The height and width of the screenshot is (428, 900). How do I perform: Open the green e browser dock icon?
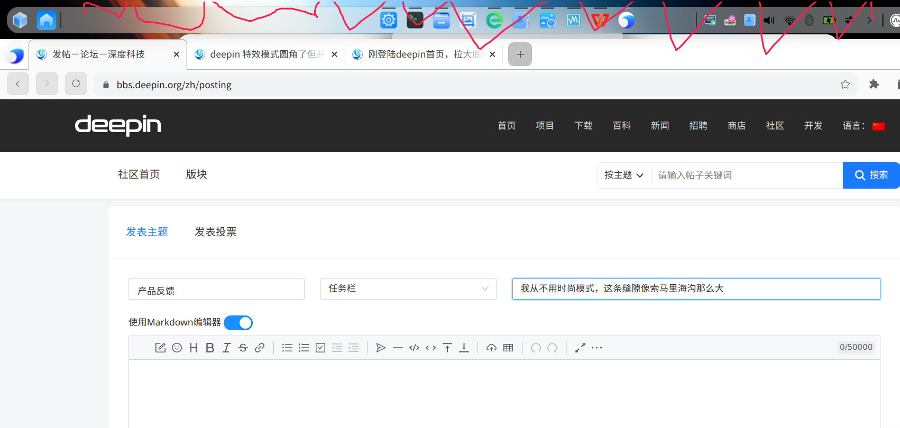click(494, 20)
